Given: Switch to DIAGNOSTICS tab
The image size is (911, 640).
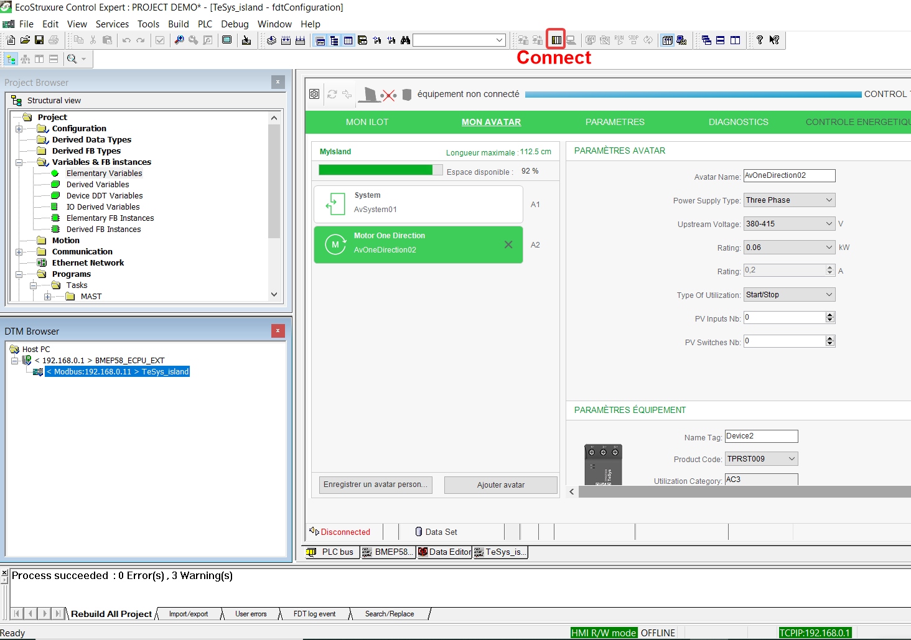Looking at the screenshot, I should pyautogui.click(x=738, y=122).
